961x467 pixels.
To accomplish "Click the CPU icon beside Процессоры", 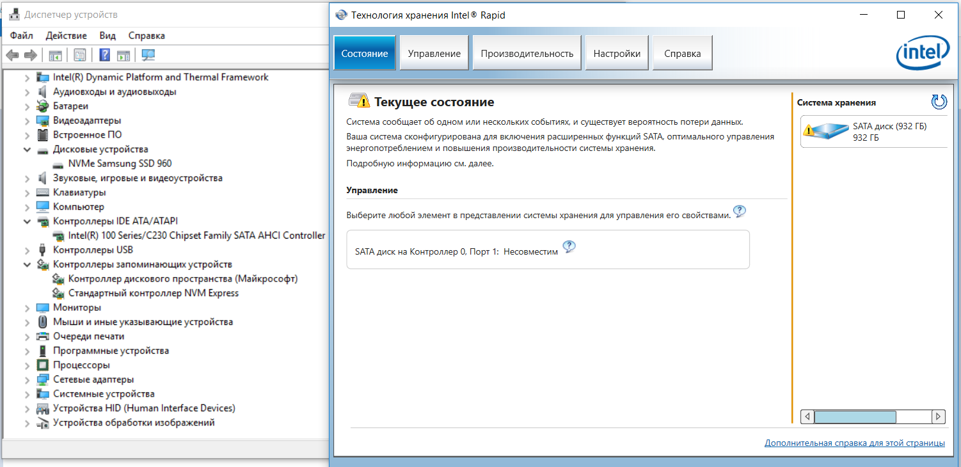I will (43, 365).
